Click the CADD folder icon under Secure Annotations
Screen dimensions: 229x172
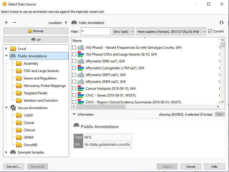pos(19,115)
